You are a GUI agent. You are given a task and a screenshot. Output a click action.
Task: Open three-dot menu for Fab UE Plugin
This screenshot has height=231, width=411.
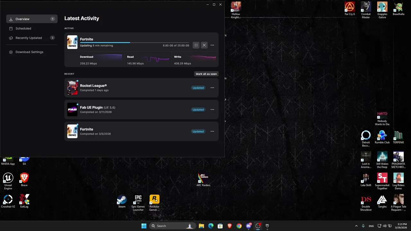click(x=212, y=109)
